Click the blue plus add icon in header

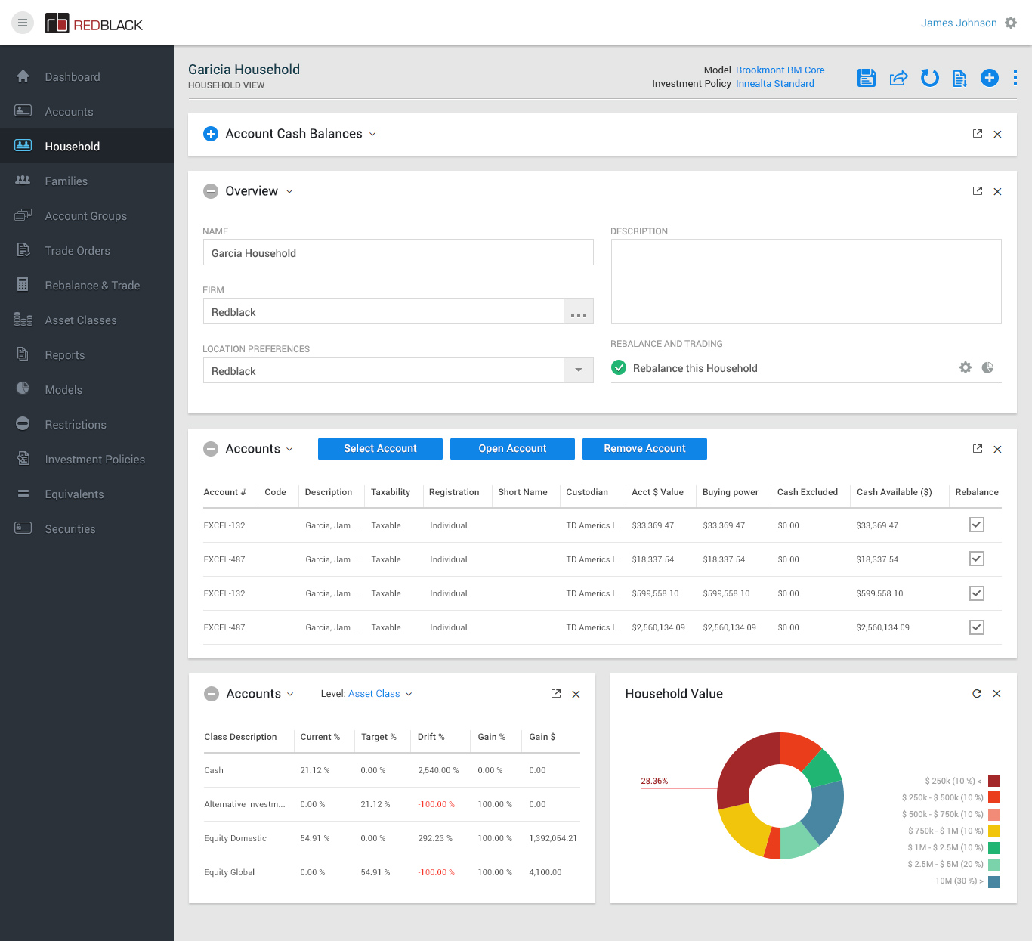tap(989, 78)
